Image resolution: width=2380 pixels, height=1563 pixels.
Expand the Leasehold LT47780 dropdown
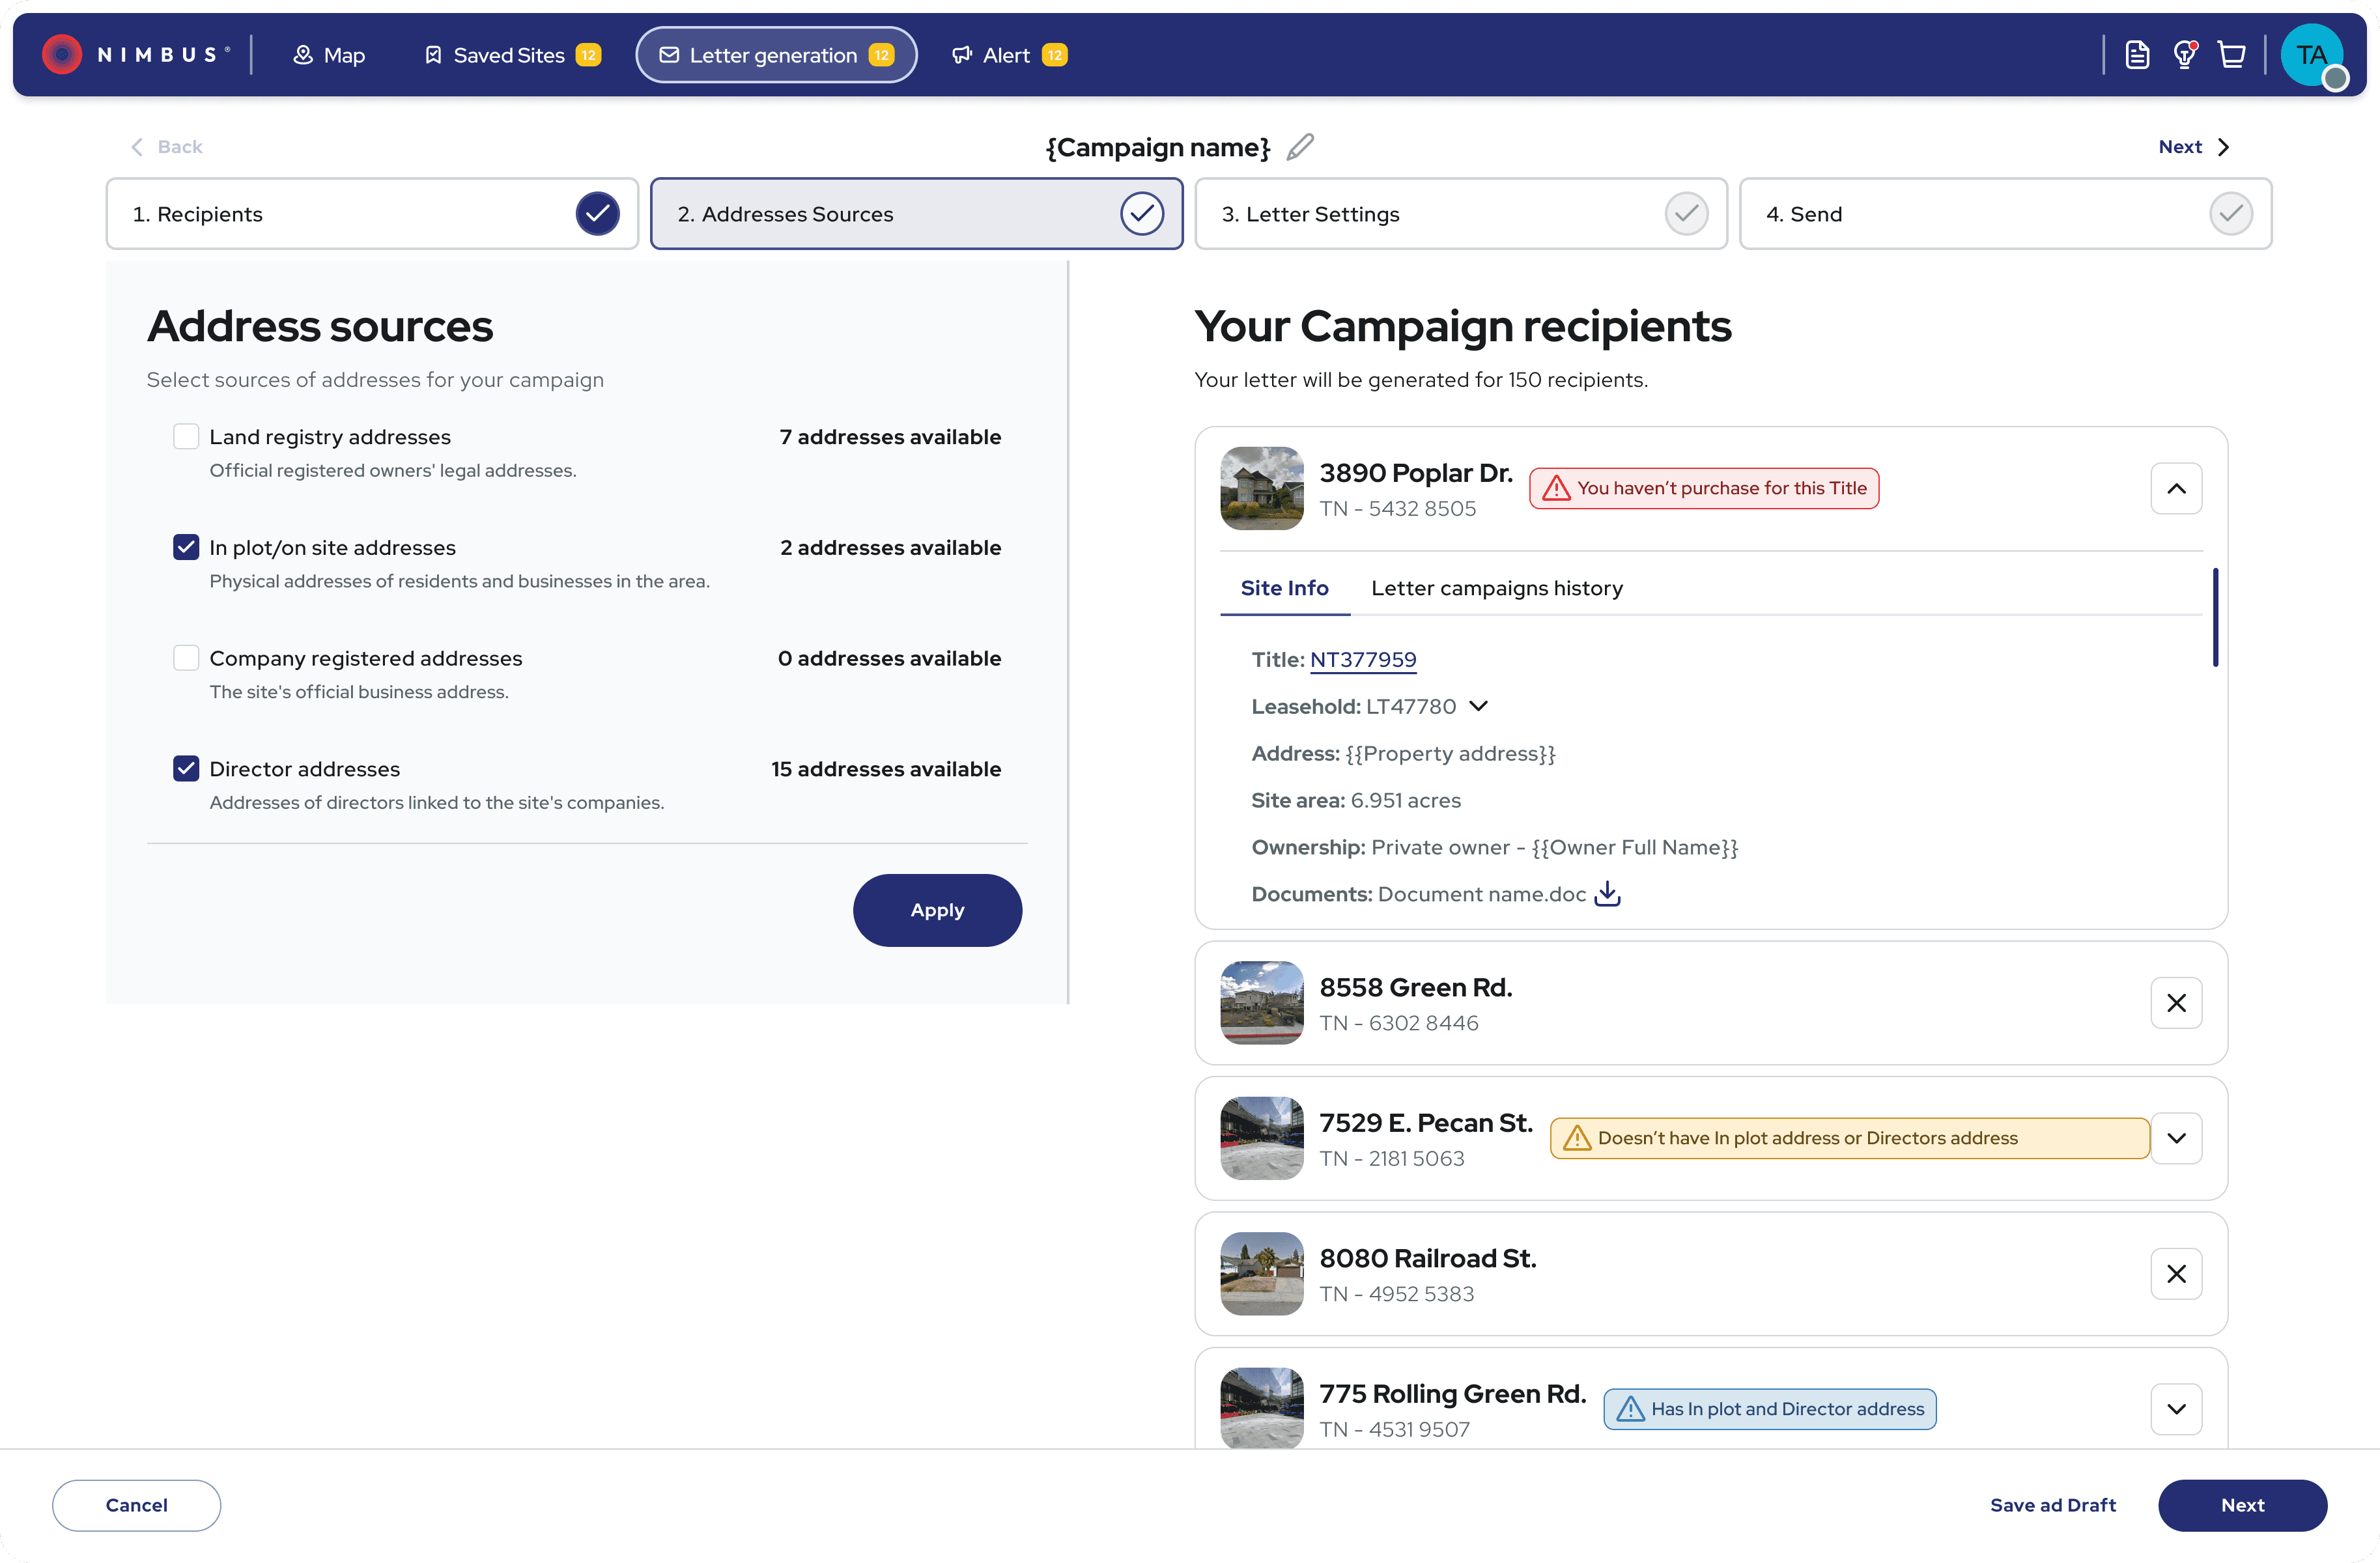point(1478,706)
